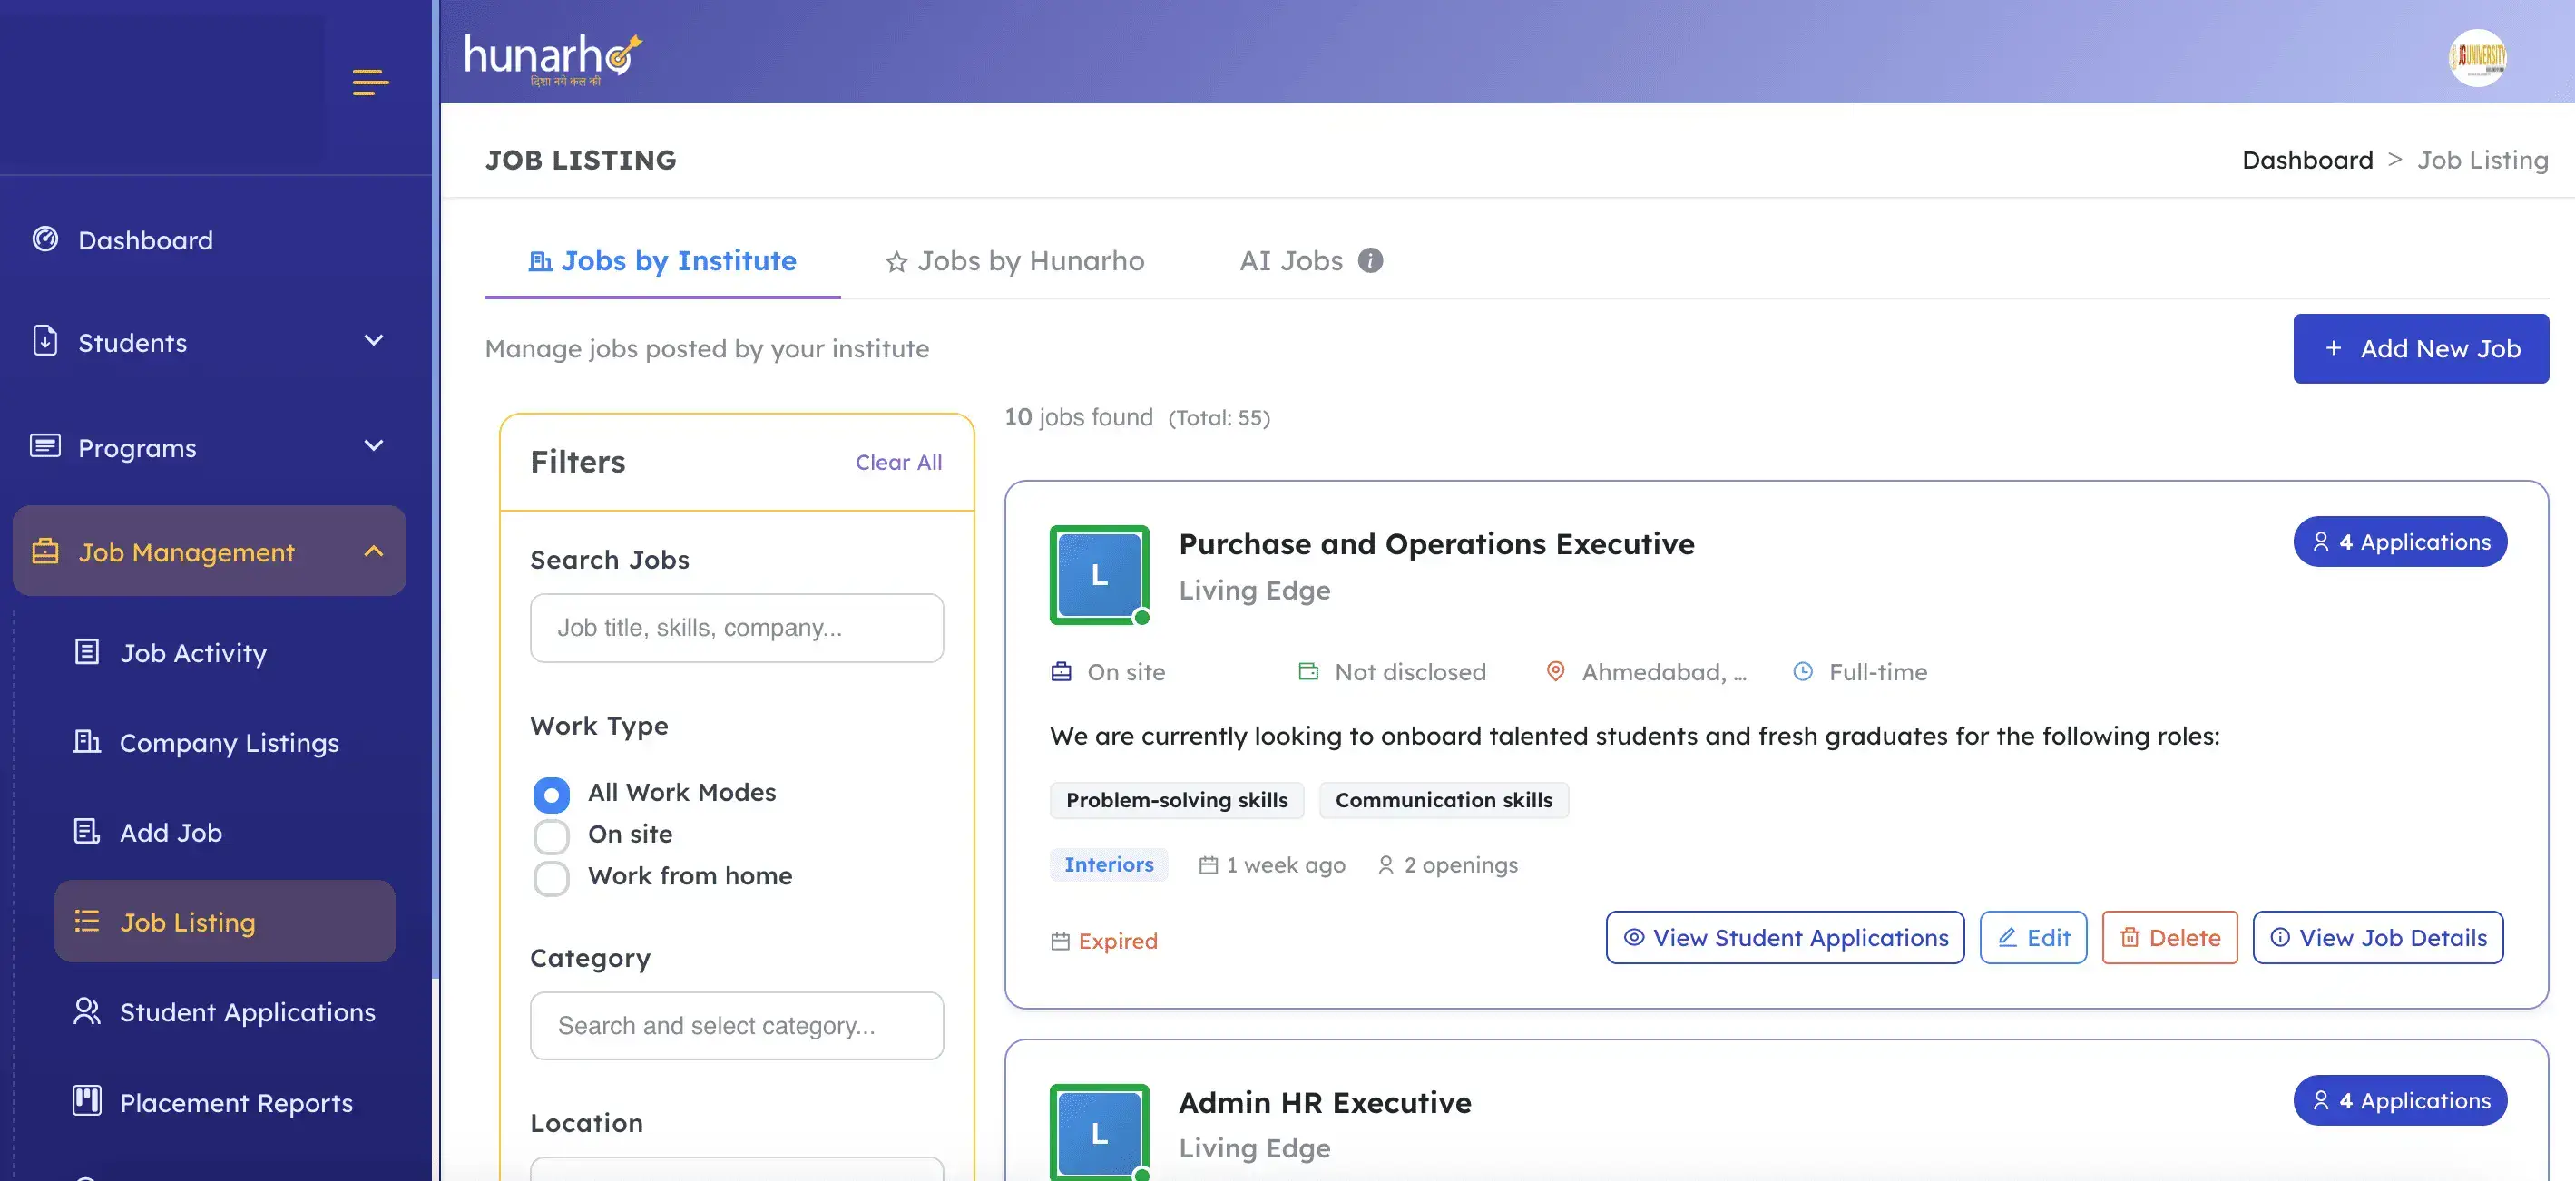The height and width of the screenshot is (1181, 2575).
Task: Click the Full-time clock icon
Action: 1803,671
